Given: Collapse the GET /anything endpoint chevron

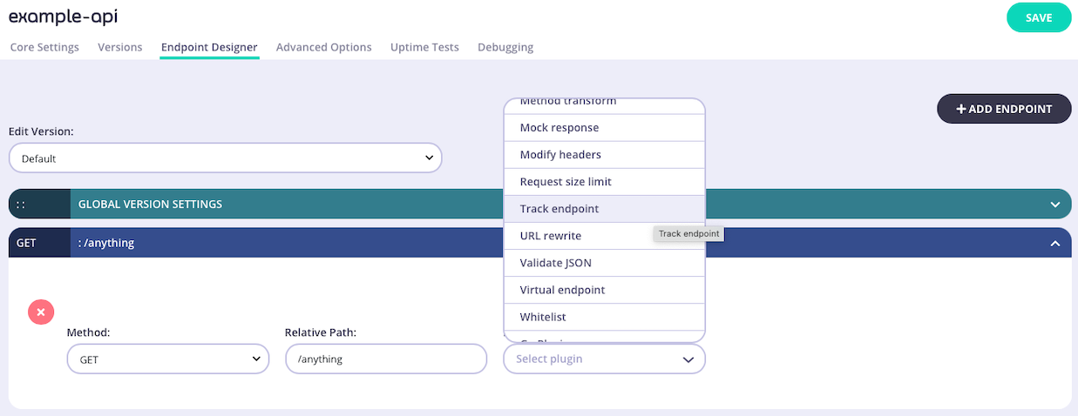Looking at the screenshot, I should click(x=1054, y=244).
